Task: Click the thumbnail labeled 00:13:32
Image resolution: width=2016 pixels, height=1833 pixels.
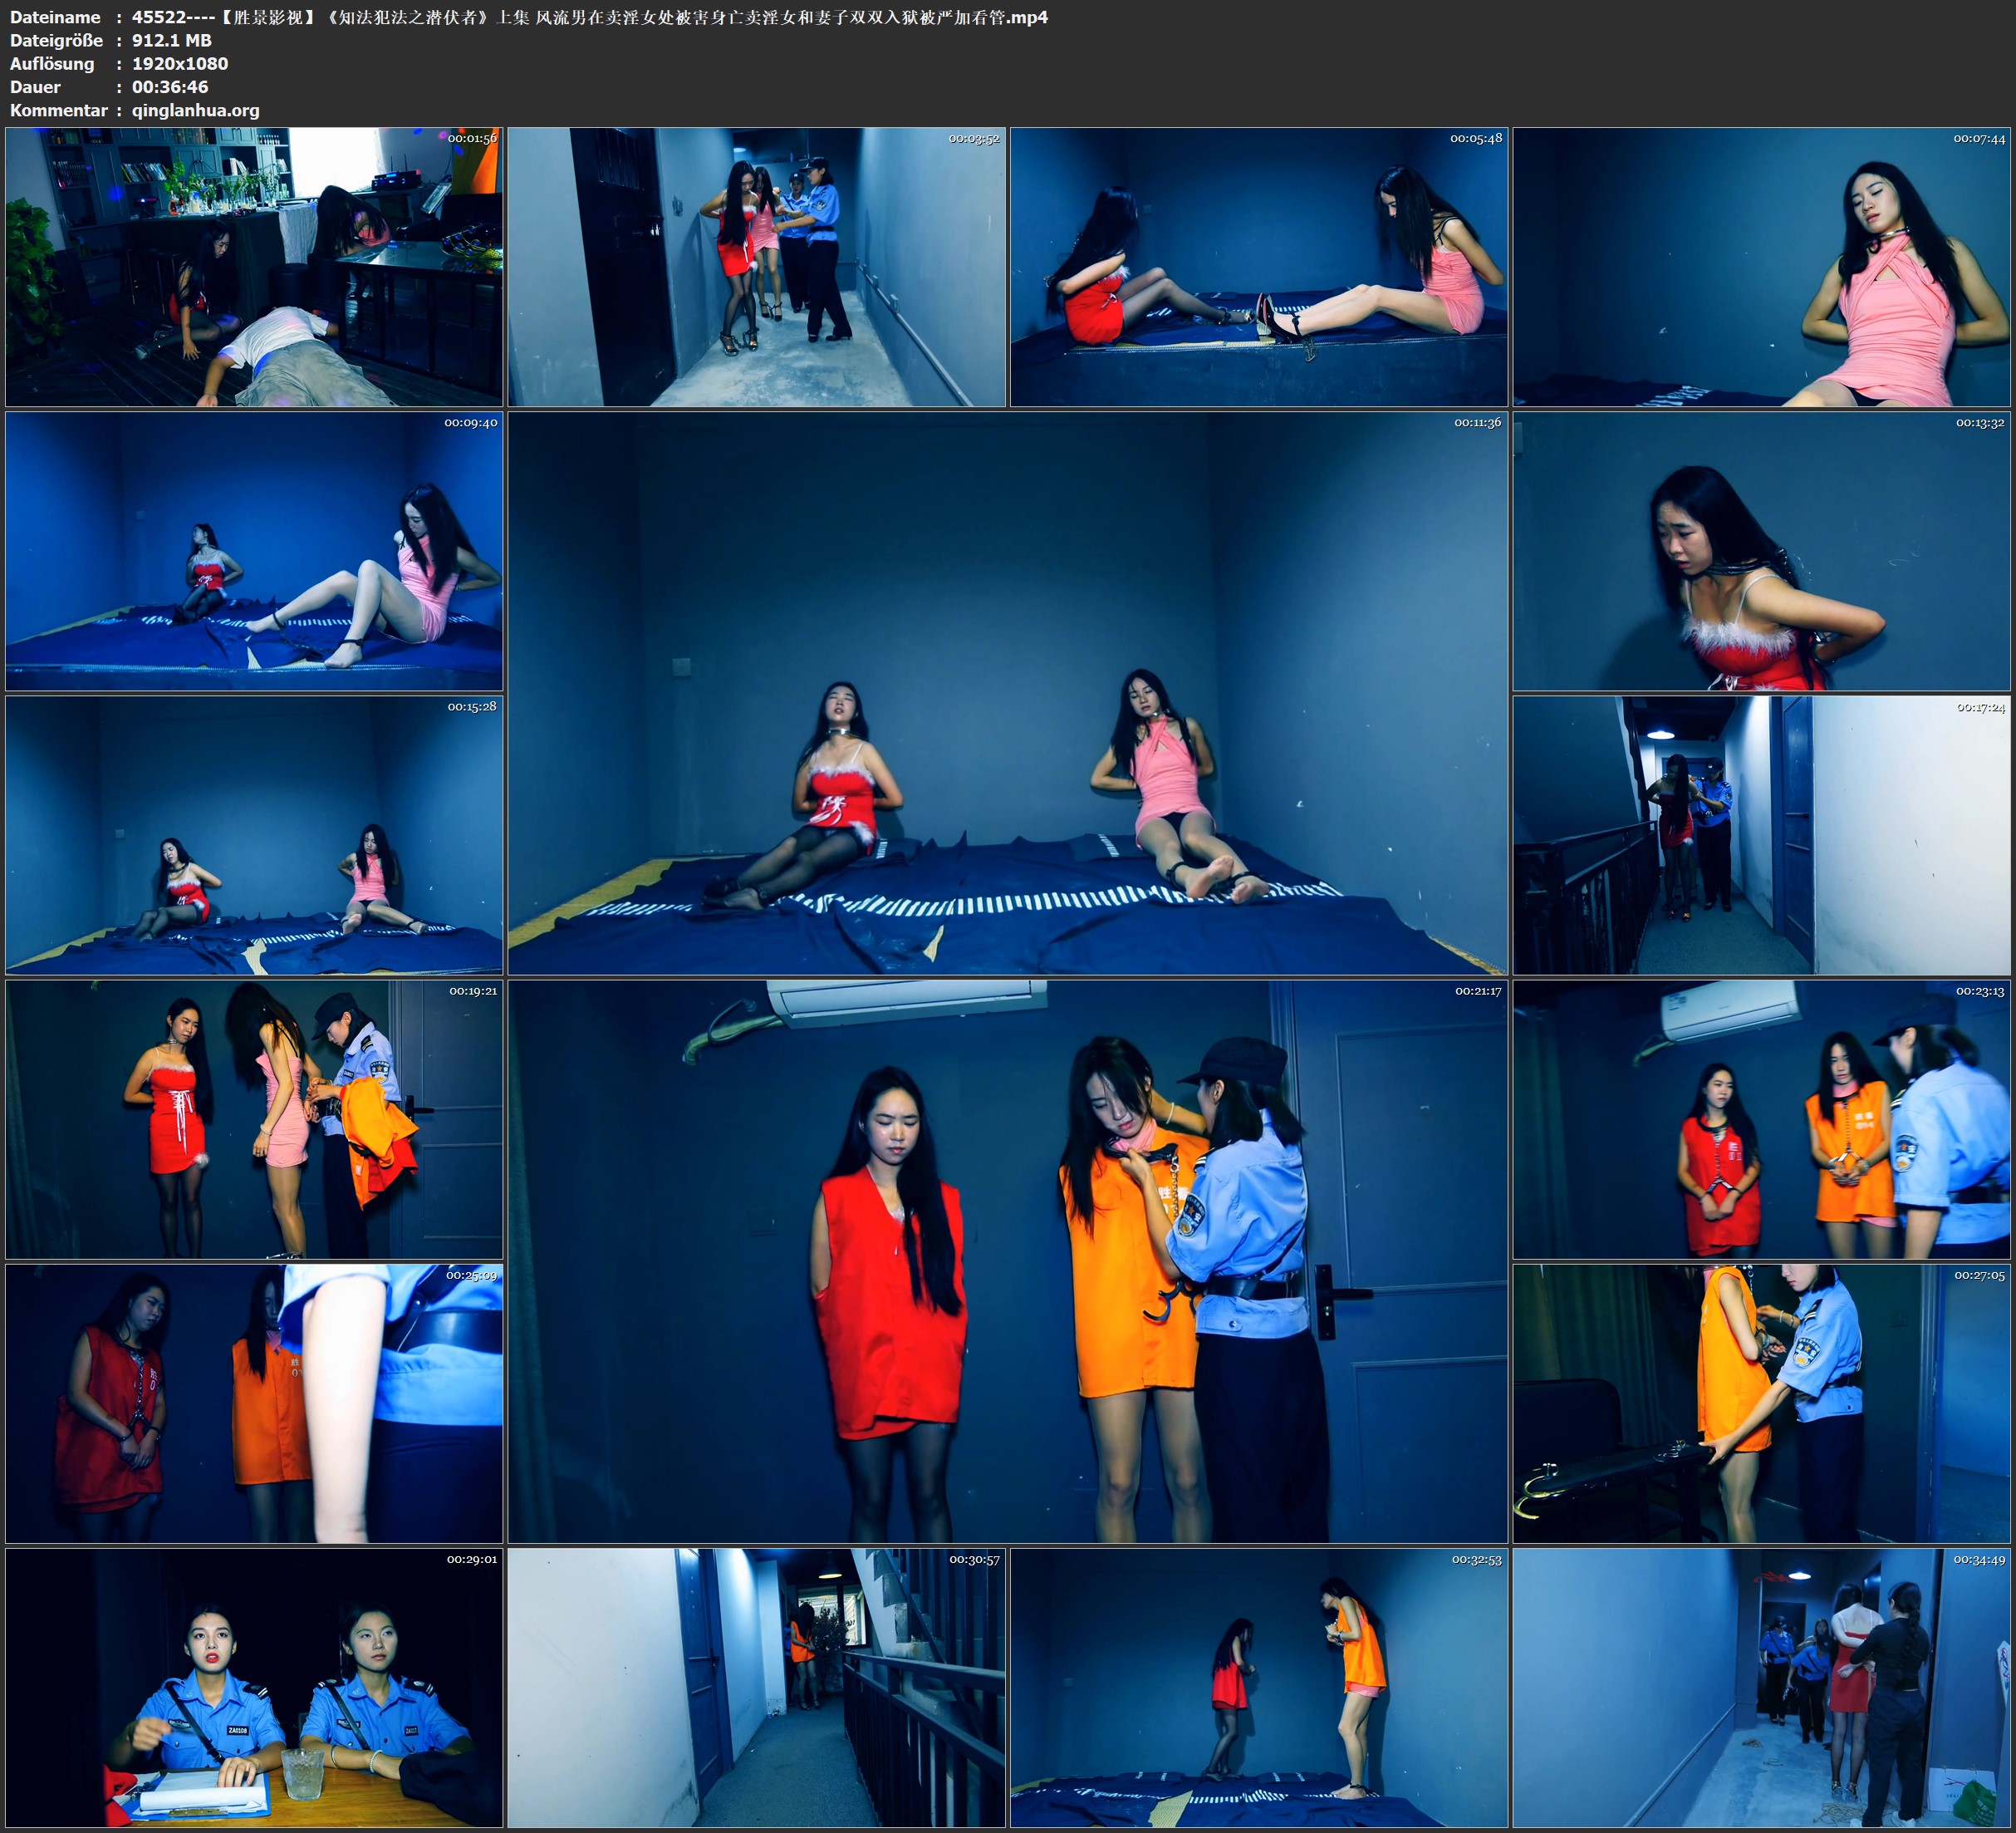Action: point(1761,551)
